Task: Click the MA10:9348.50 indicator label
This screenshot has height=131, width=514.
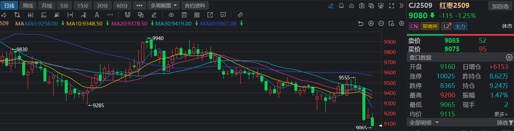Action: [84, 23]
